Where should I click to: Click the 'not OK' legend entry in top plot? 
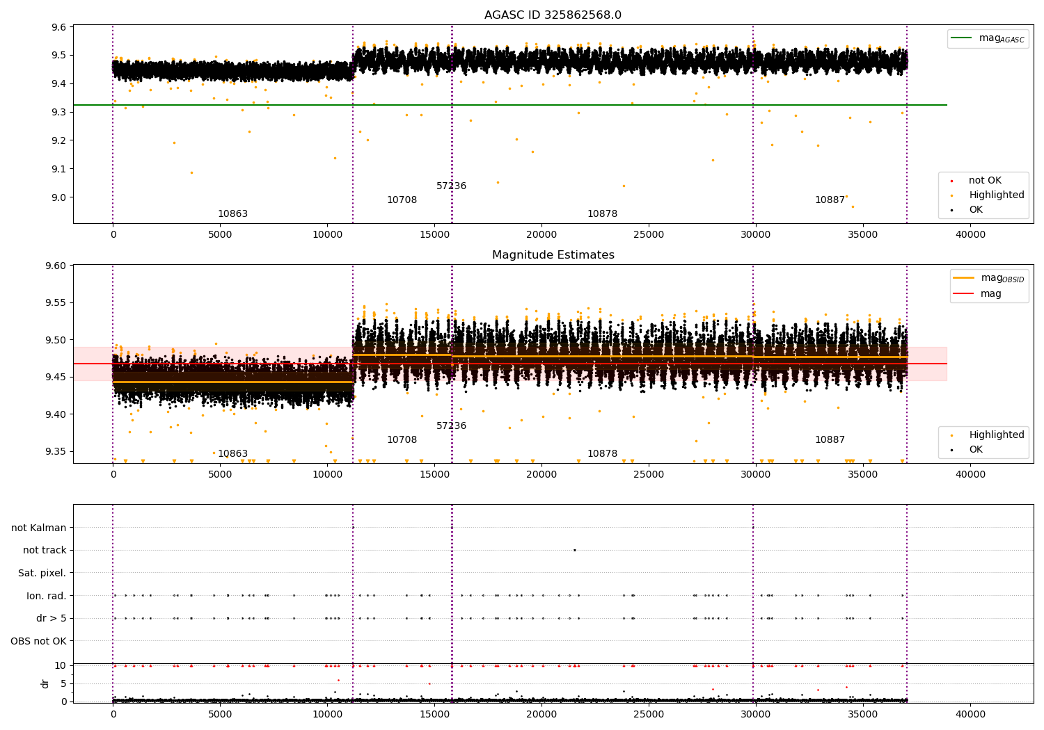tap(978, 181)
